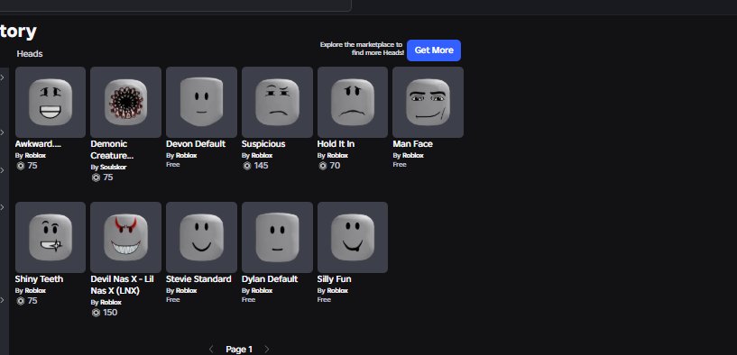The height and width of the screenshot is (355, 737).
Task: Click the Silly Fun item title
Action: click(x=334, y=279)
